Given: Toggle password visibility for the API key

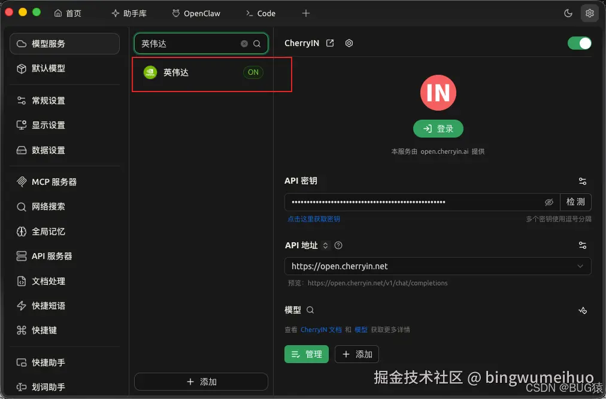Looking at the screenshot, I should click(549, 202).
